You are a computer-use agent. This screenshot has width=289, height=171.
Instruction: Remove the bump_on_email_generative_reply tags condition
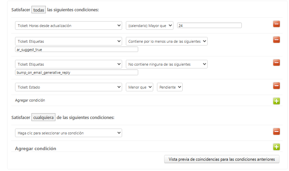(x=276, y=63)
